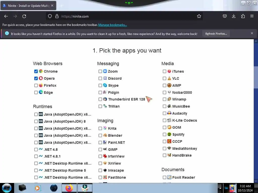Select the Paint.NET label
This screenshot has width=258, height=193.
[116, 142]
